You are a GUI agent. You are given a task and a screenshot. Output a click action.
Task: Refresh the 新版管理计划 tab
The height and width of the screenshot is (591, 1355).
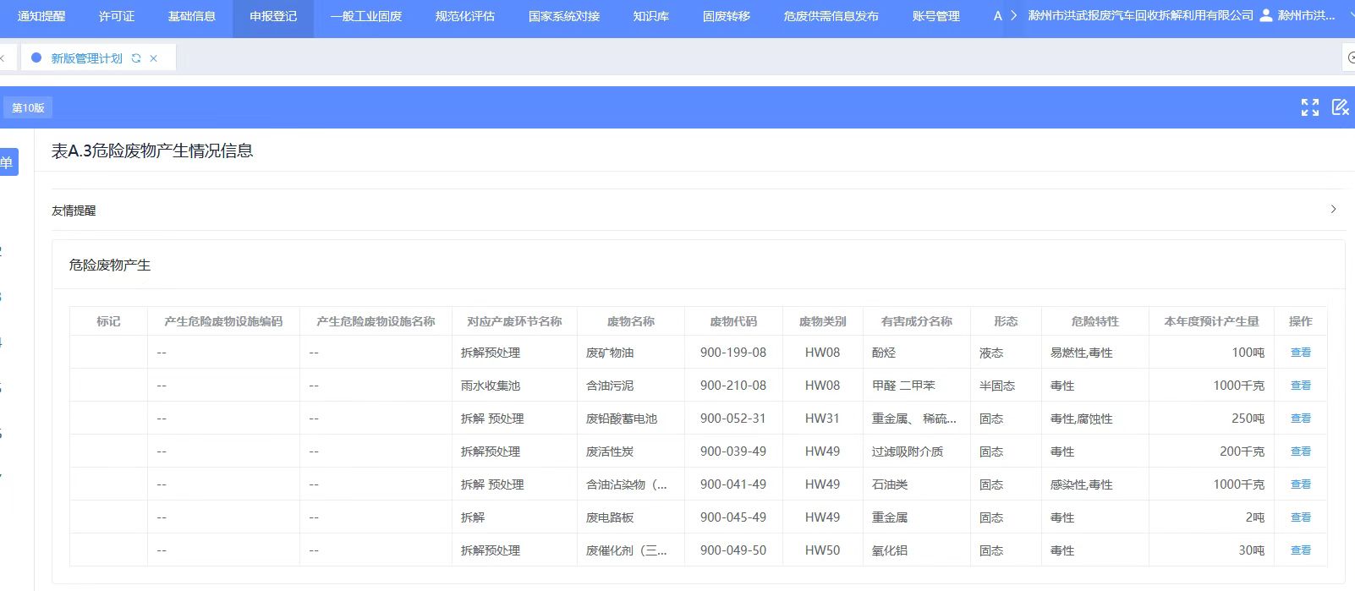(x=136, y=58)
